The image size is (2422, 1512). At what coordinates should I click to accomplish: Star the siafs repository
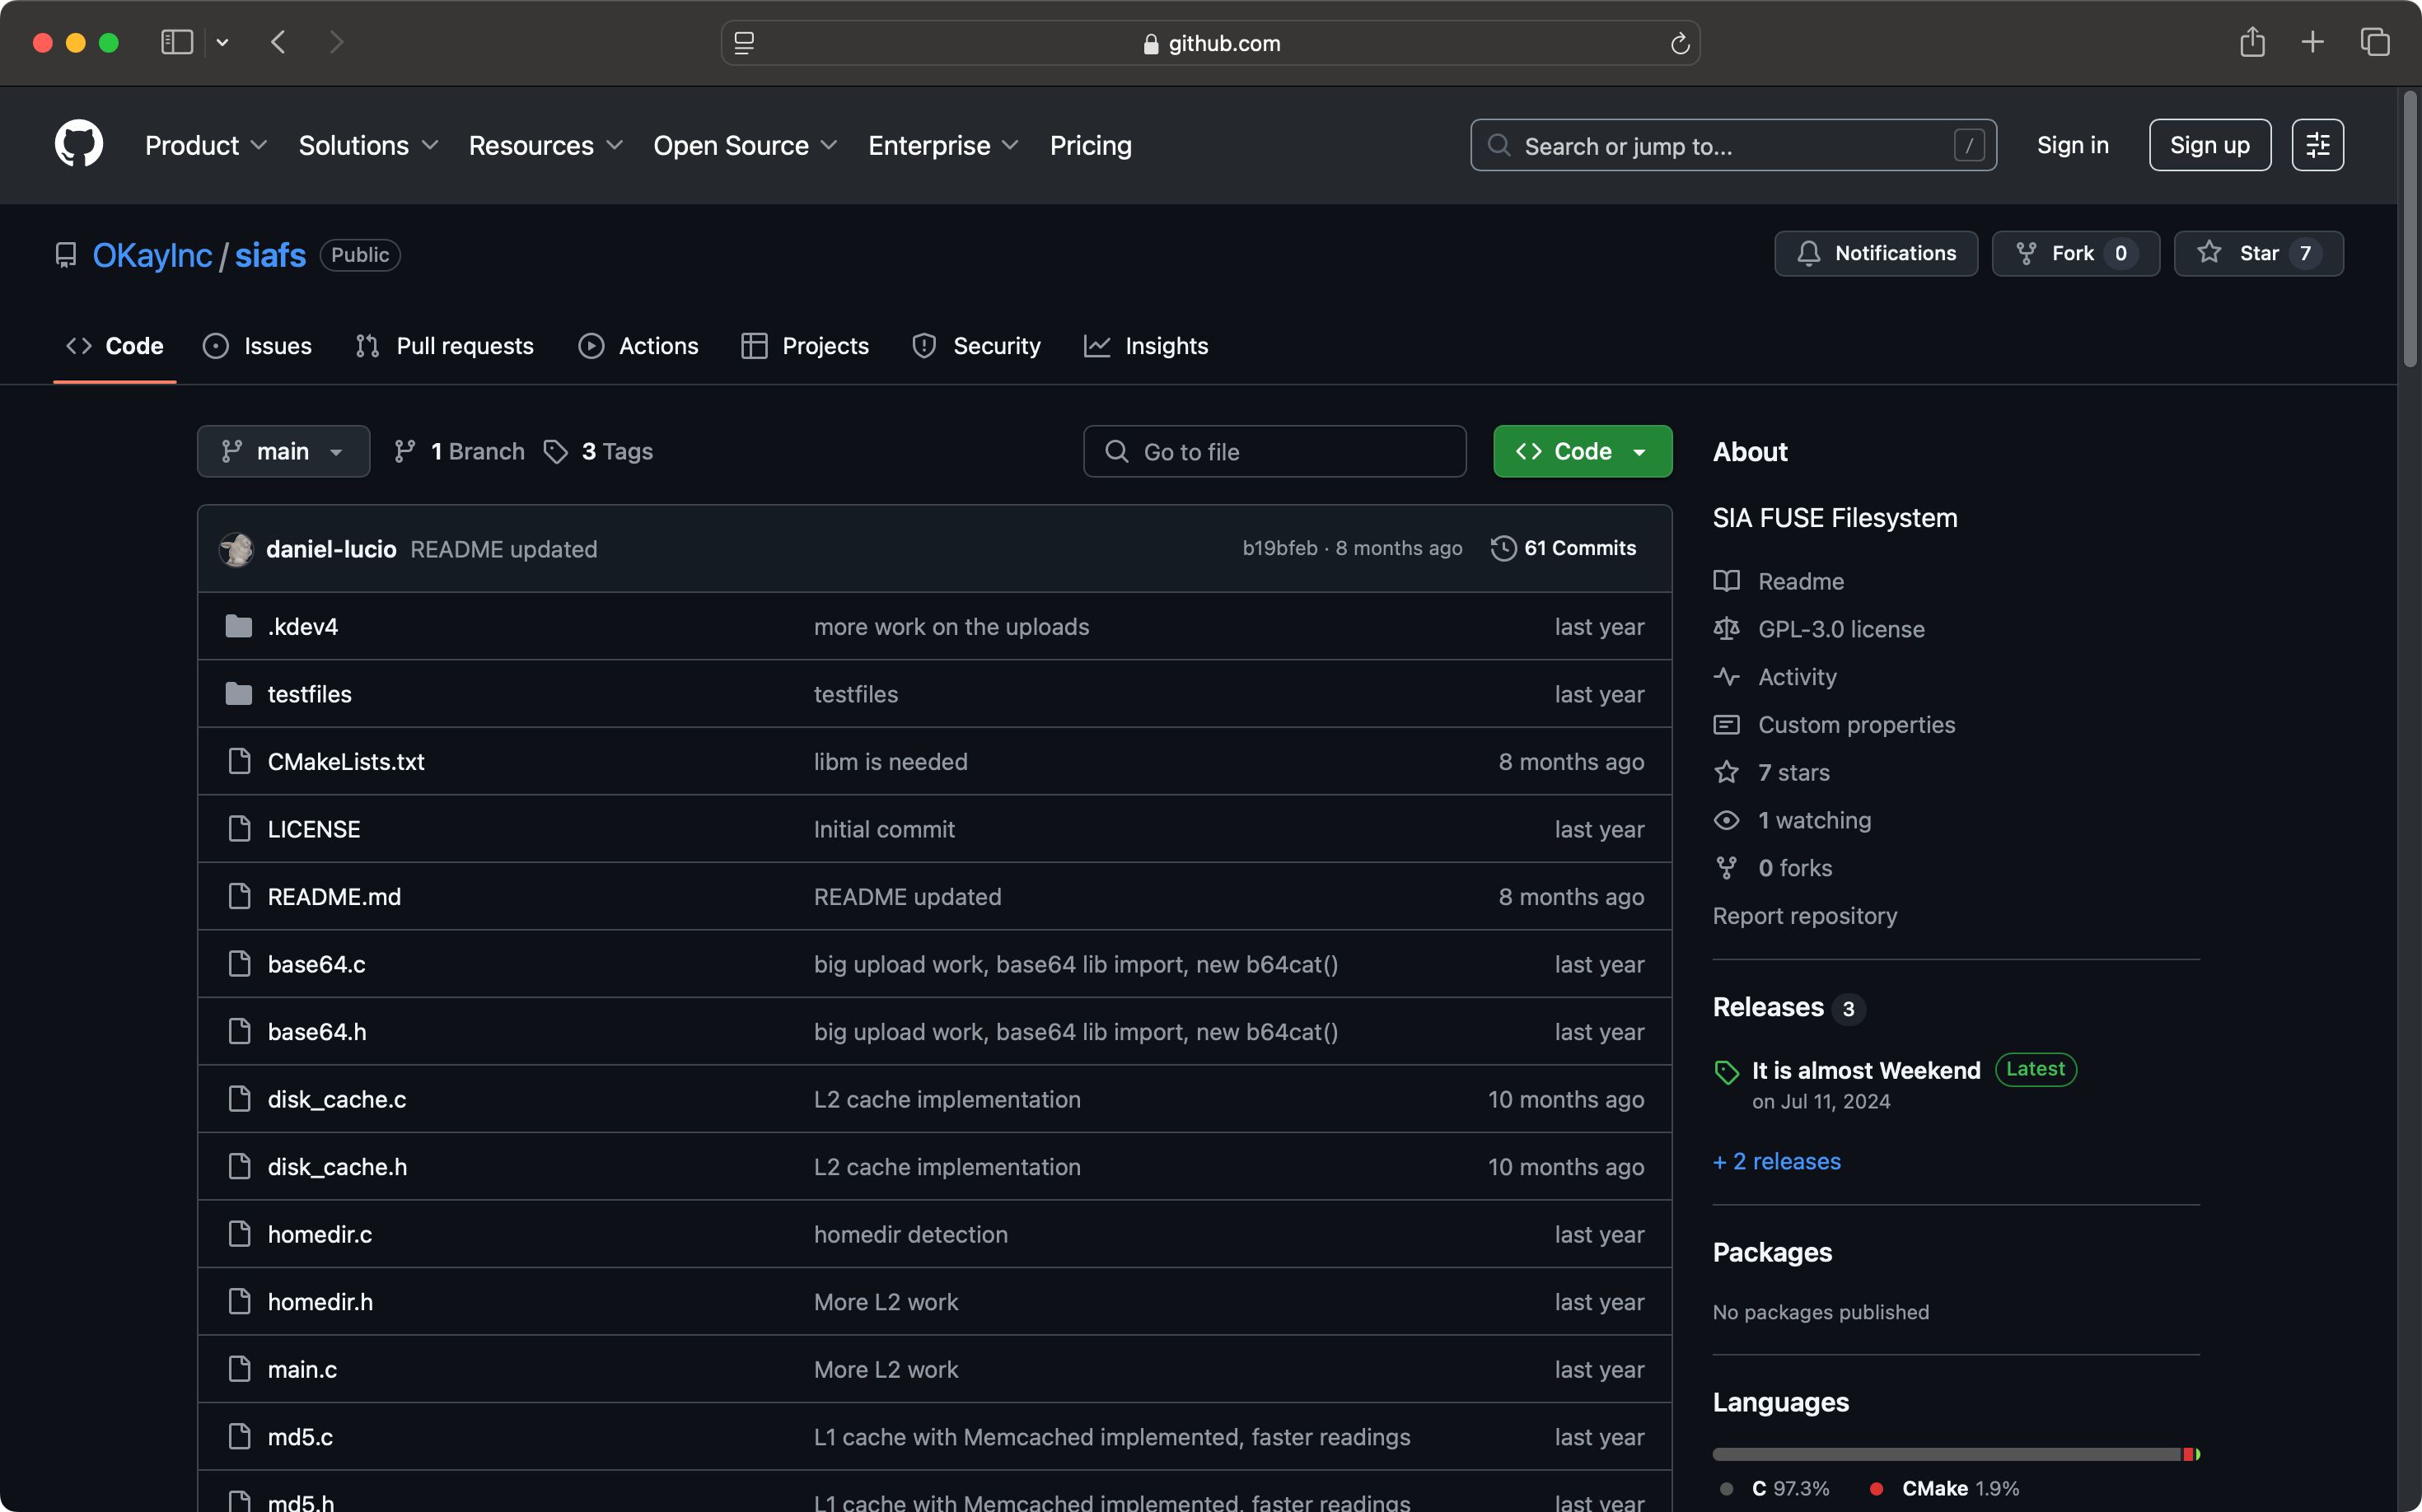tap(2257, 253)
